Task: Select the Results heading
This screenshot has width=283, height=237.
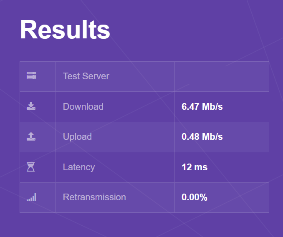Action: (x=65, y=29)
